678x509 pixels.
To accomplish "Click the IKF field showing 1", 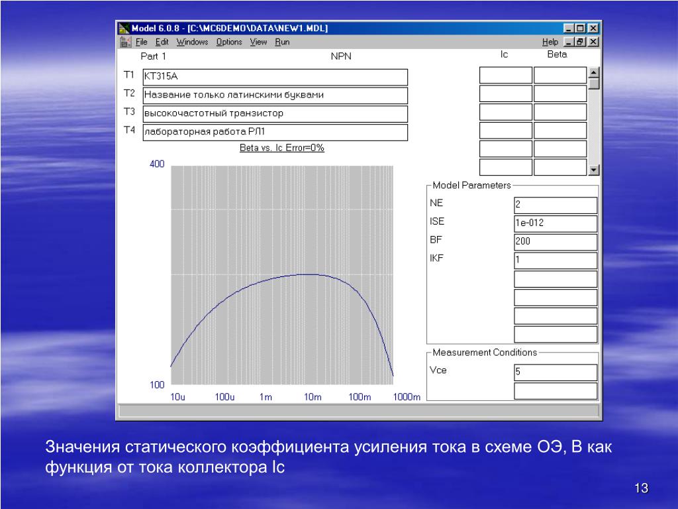I will [556, 260].
